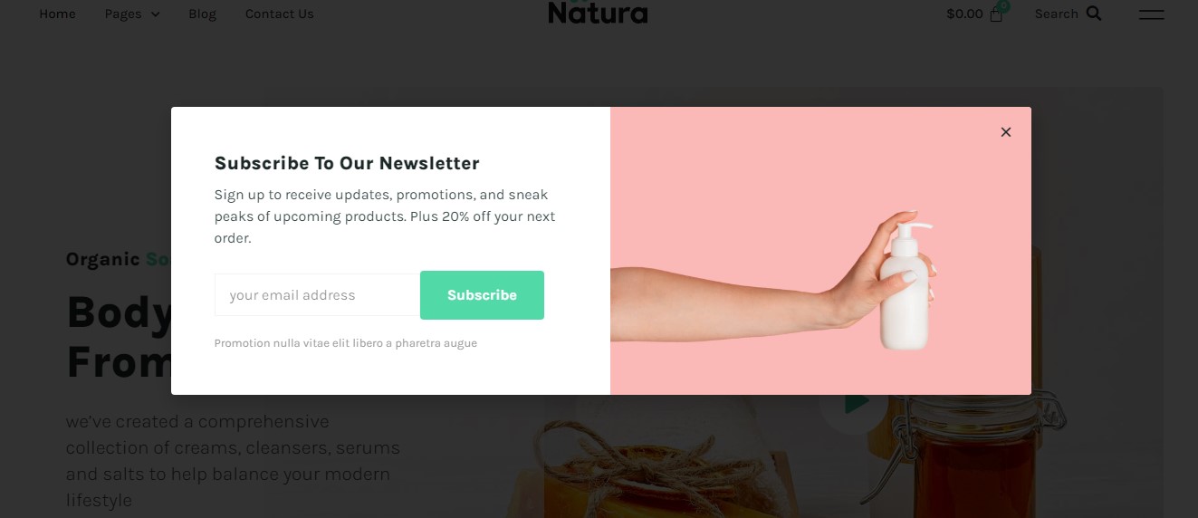Click the $0.00 cart total
Image resolution: width=1198 pixels, height=518 pixels.
pos(964,14)
